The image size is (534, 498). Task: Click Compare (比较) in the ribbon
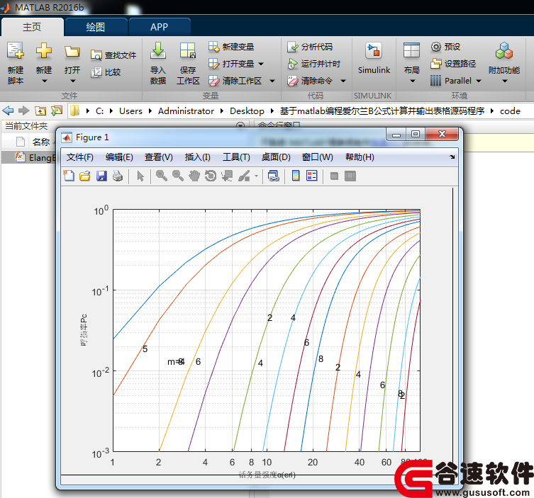point(106,72)
